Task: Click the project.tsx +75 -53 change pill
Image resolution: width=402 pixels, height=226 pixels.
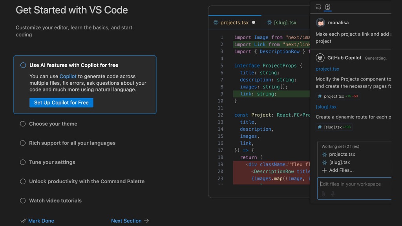Action: tap(338, 97)
